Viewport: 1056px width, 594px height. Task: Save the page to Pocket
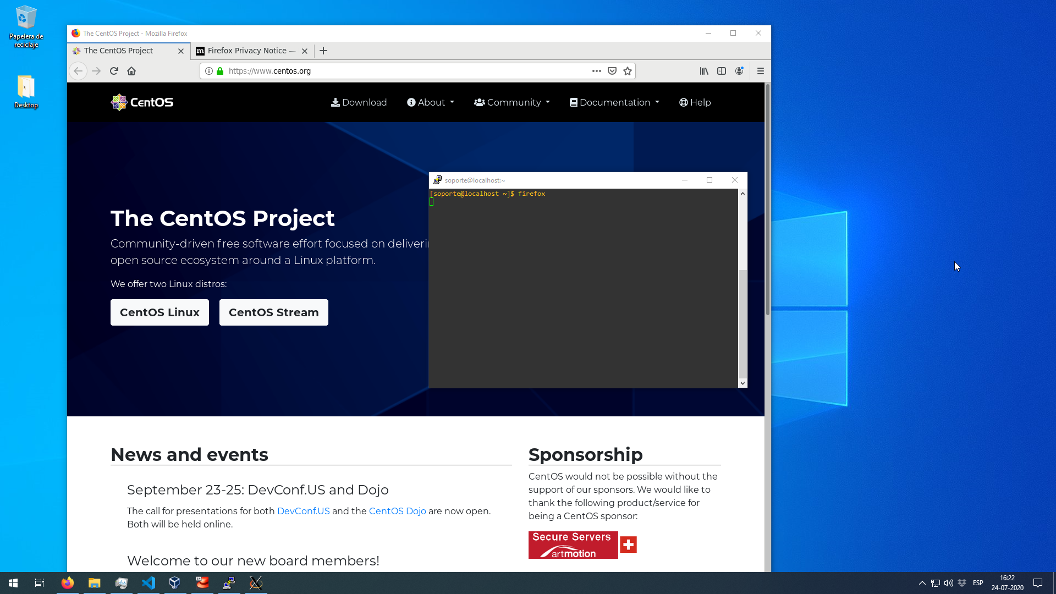click(612, 71)
